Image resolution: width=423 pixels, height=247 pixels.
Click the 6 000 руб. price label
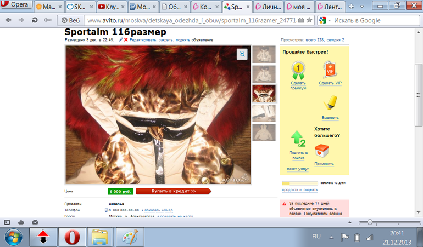(120, 191)
